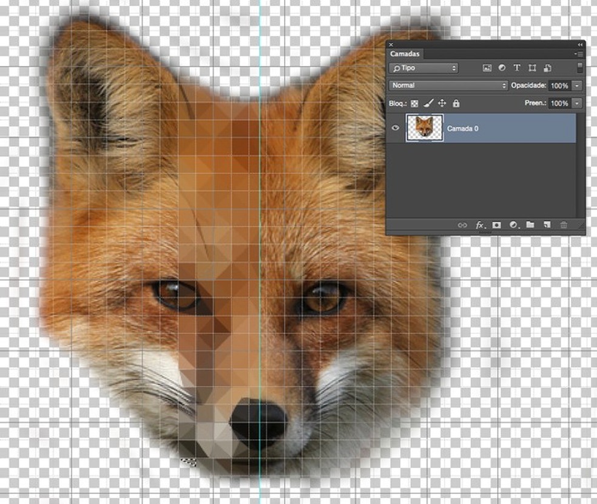Open the Preen. fill slider arrow
Viewport: 597px width, 504px height.
coord(577,103)
